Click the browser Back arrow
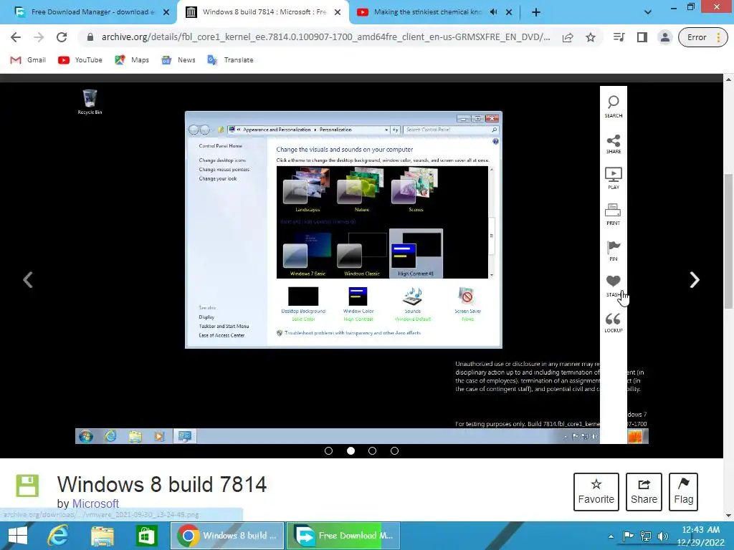The width and height of the screenshot is (734, 550). coord(16,37)
